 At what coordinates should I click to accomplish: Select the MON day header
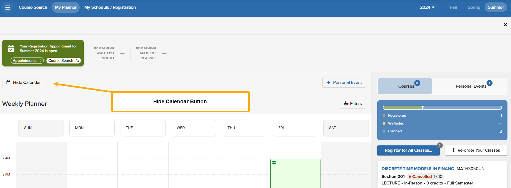pos(92,128)
